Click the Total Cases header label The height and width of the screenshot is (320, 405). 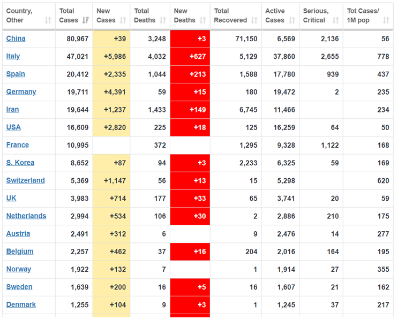[x=69, y=16]
